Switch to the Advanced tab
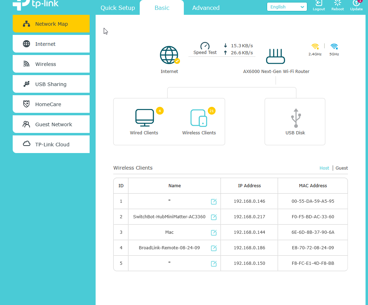 (x=206, y=8)
